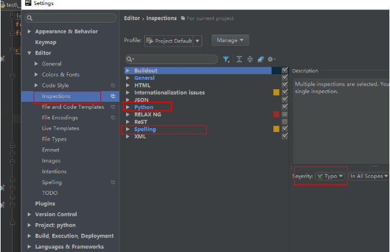Click the expand all inspections icon

point(239,59)
